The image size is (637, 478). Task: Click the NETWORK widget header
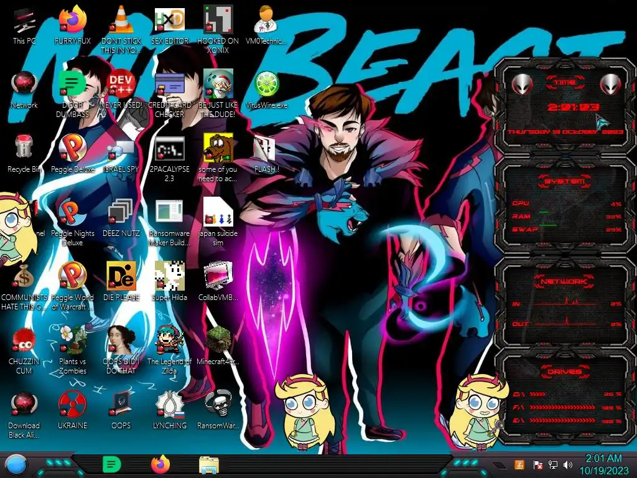(565, 282)
